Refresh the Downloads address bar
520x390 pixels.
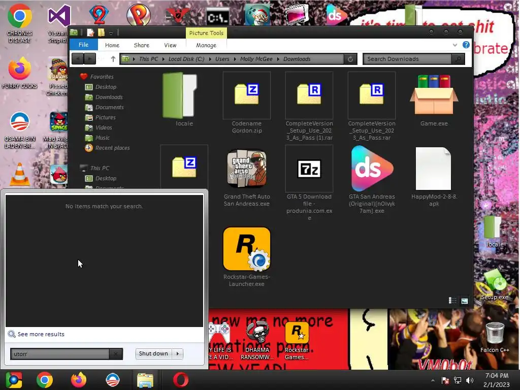(x=350, y=59)
